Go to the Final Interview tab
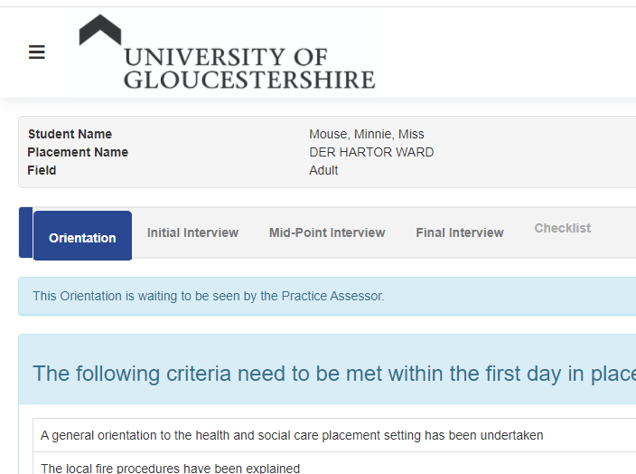The height and width of the screenshot is (474, 636). pyautogui.click(x=460, y=232)
